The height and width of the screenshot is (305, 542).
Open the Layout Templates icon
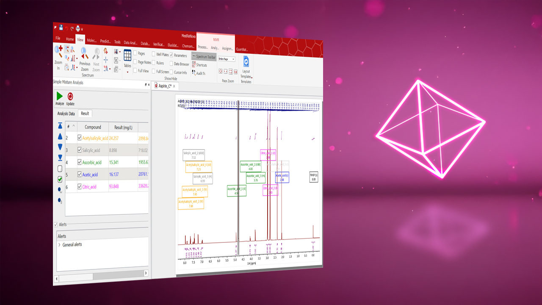(246, 61)
